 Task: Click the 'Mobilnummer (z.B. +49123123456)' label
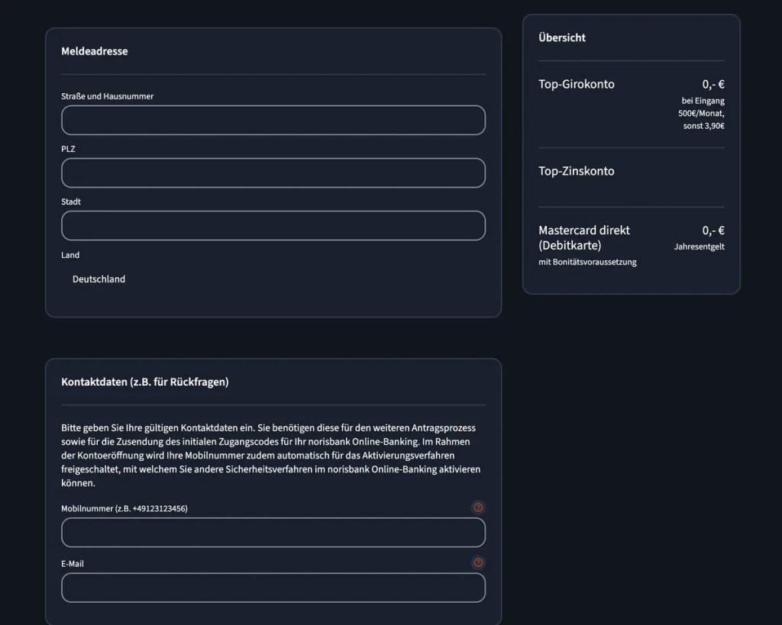(x=124, y=508)
